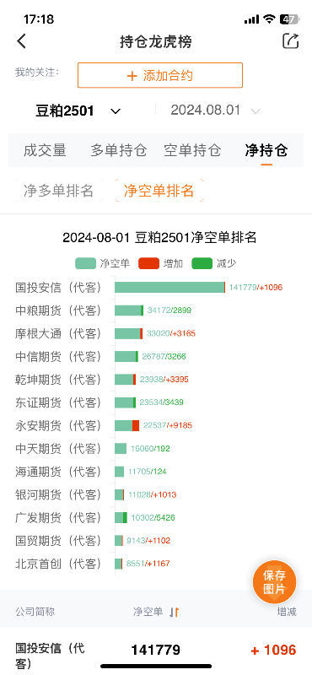This screenshot has height=675, width=312.
Task: Toggle the 减少 green legend item
Action: [214, 263]
